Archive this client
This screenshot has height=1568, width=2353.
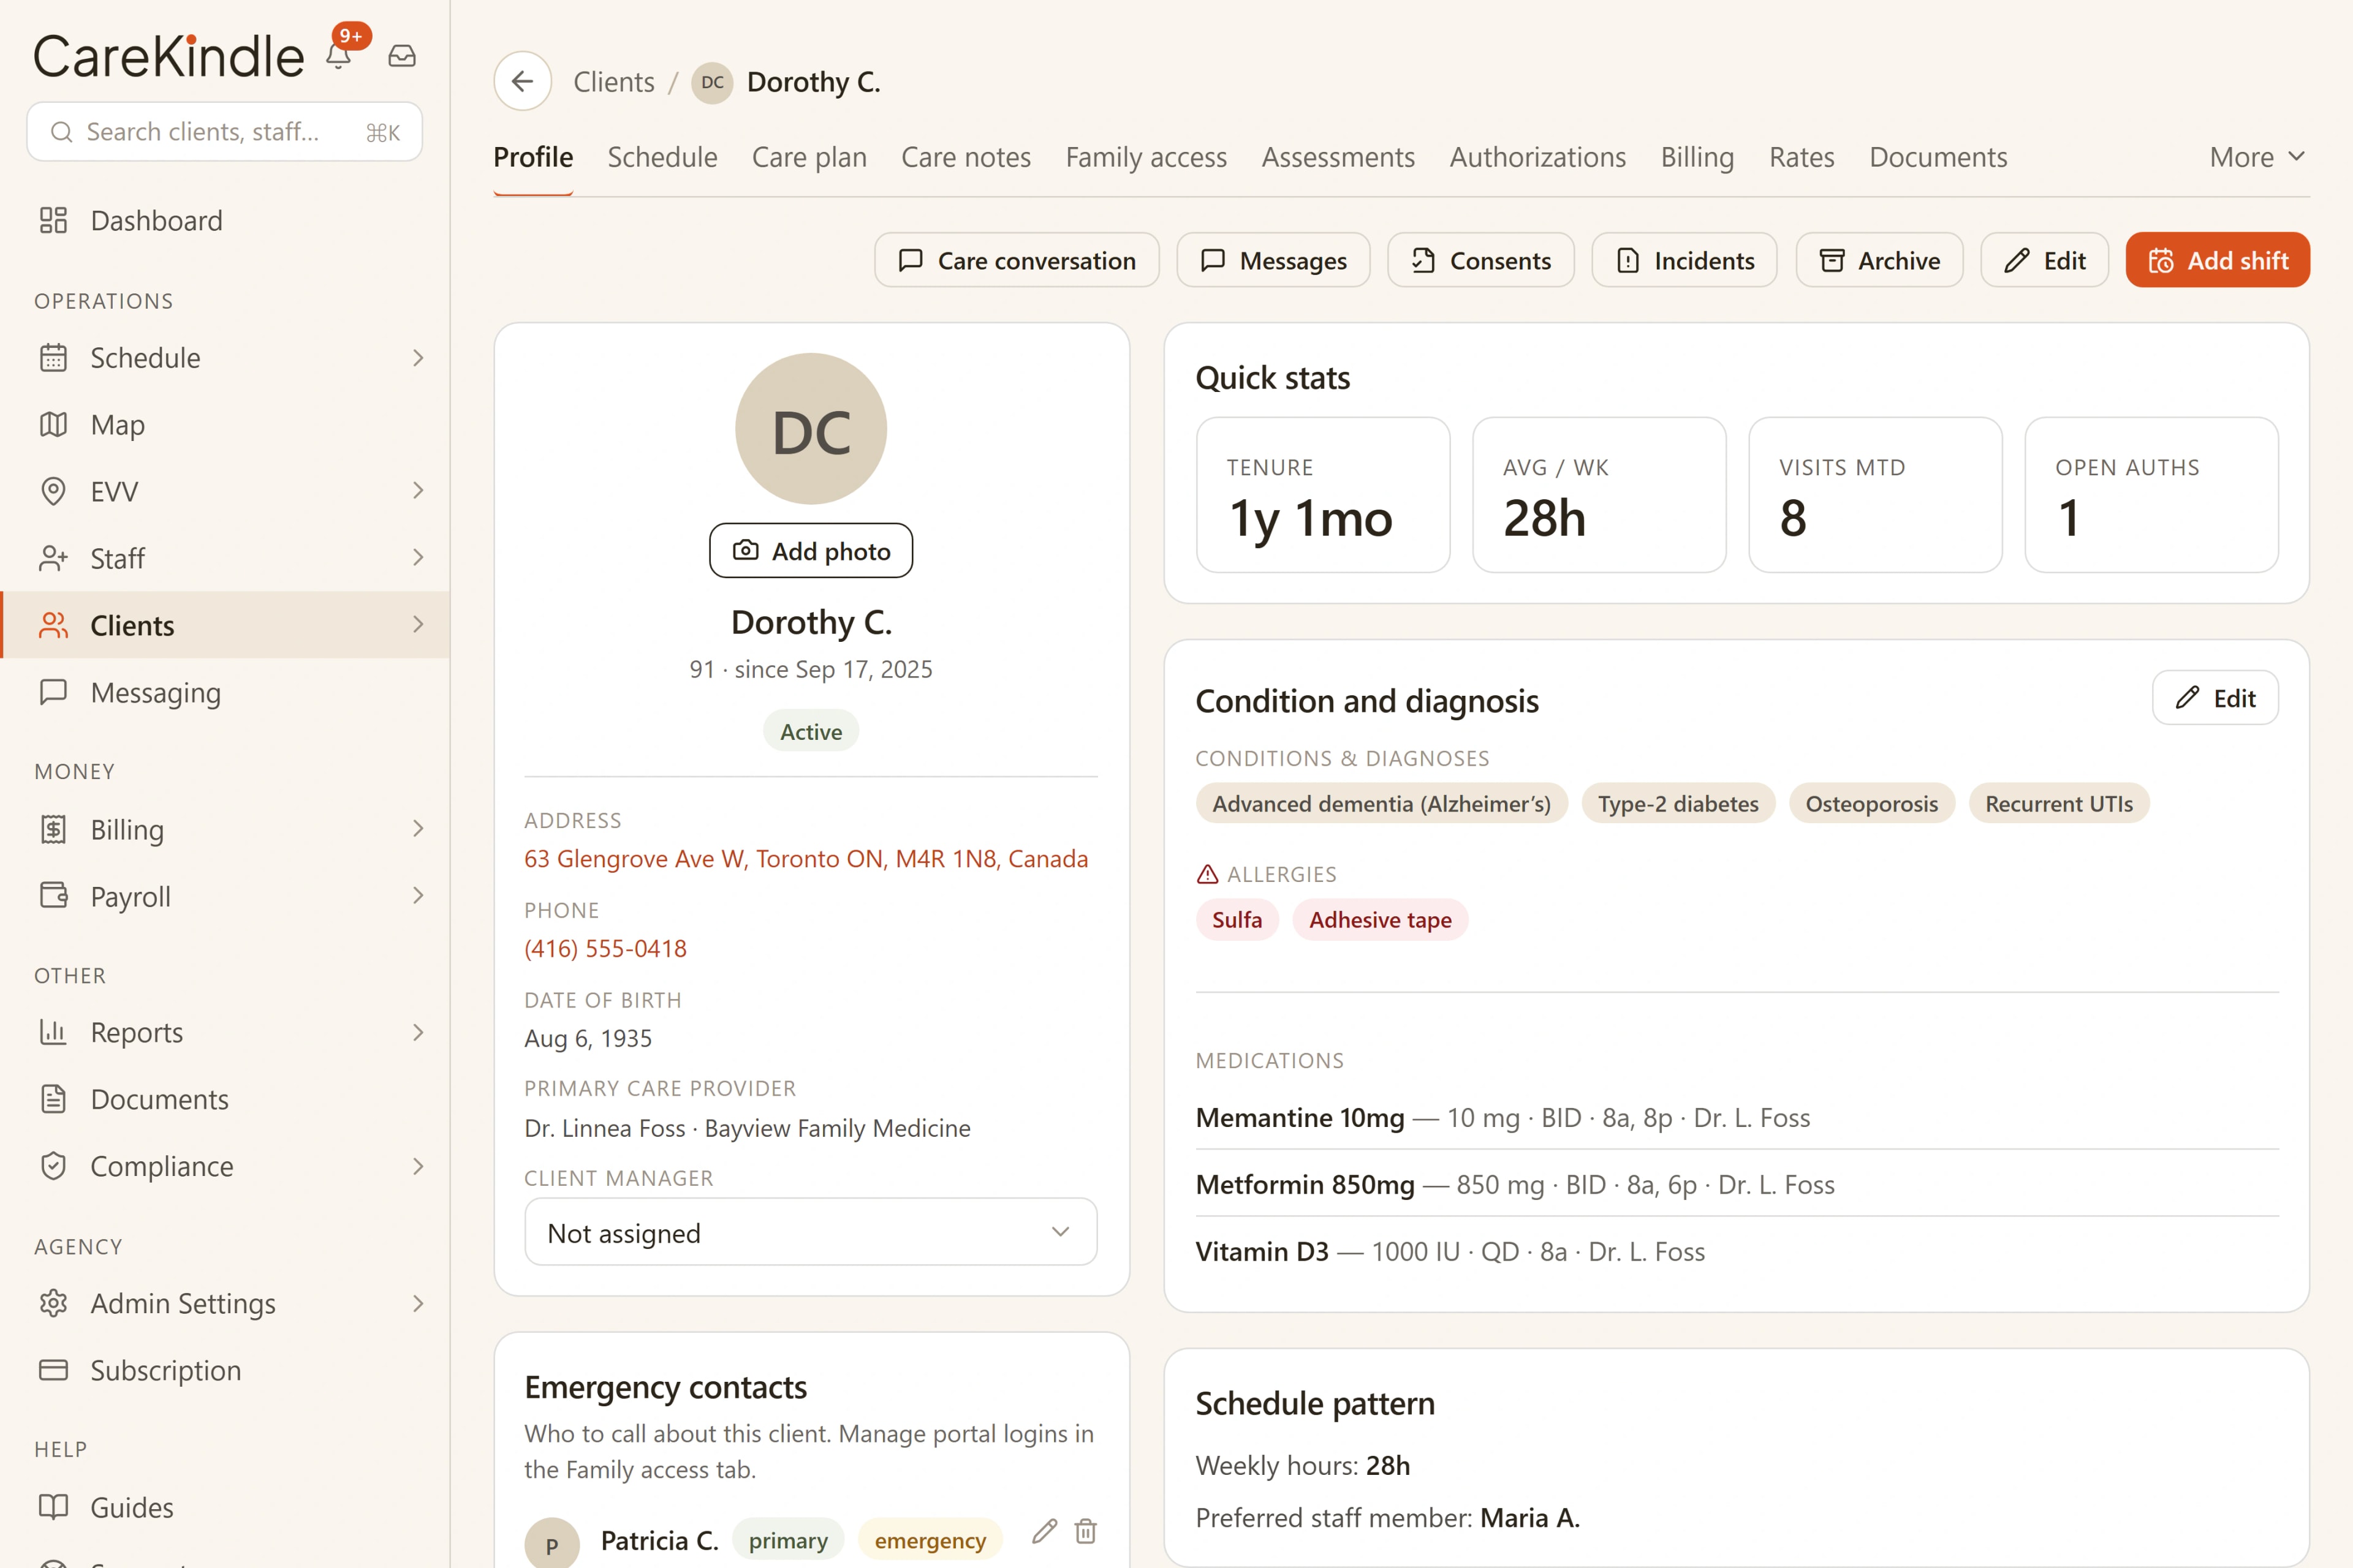tap(1879, 260)
